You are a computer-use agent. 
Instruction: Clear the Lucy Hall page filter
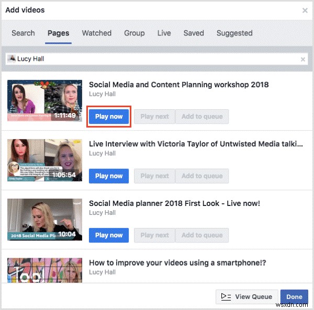click(303, 59)
